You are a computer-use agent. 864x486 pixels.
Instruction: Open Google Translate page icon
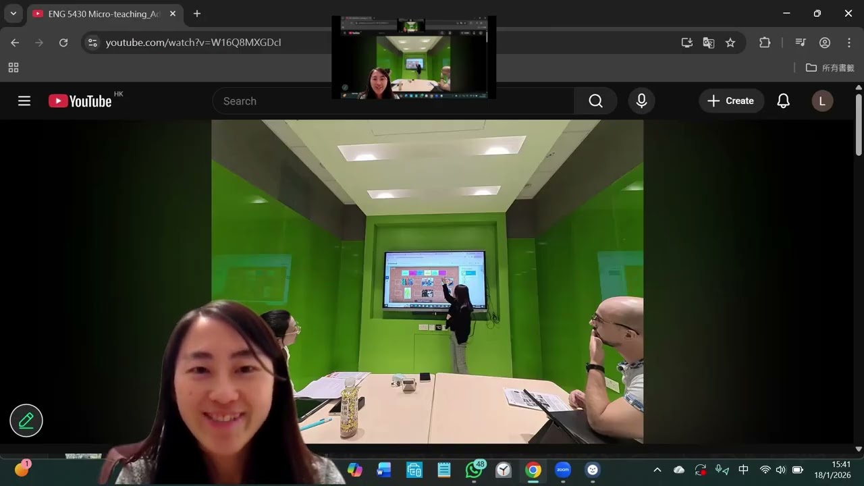[x=709, y=43]
